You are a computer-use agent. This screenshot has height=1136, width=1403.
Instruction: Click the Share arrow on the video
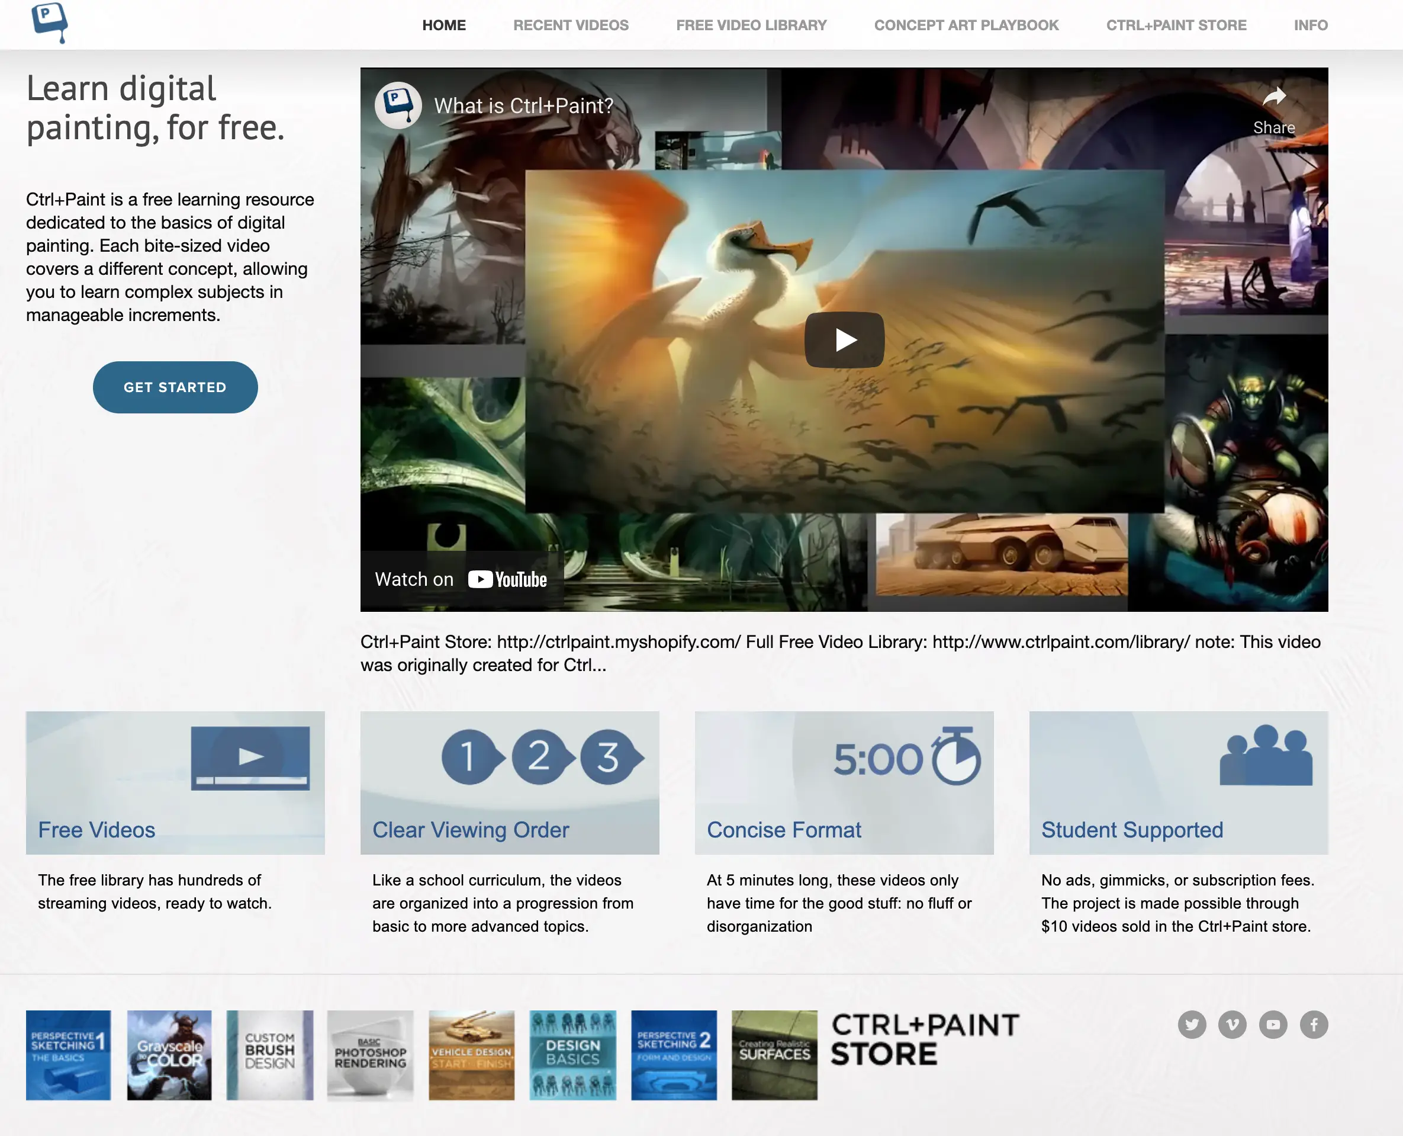click(1273, 110)
